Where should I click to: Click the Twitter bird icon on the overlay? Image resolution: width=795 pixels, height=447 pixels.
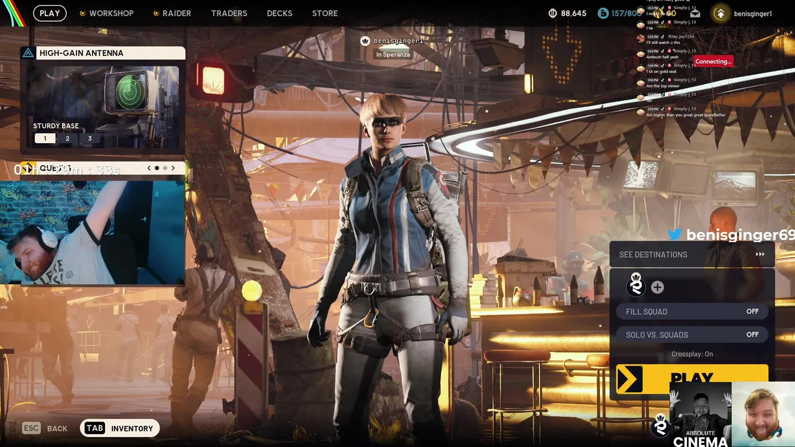point(675,235)
